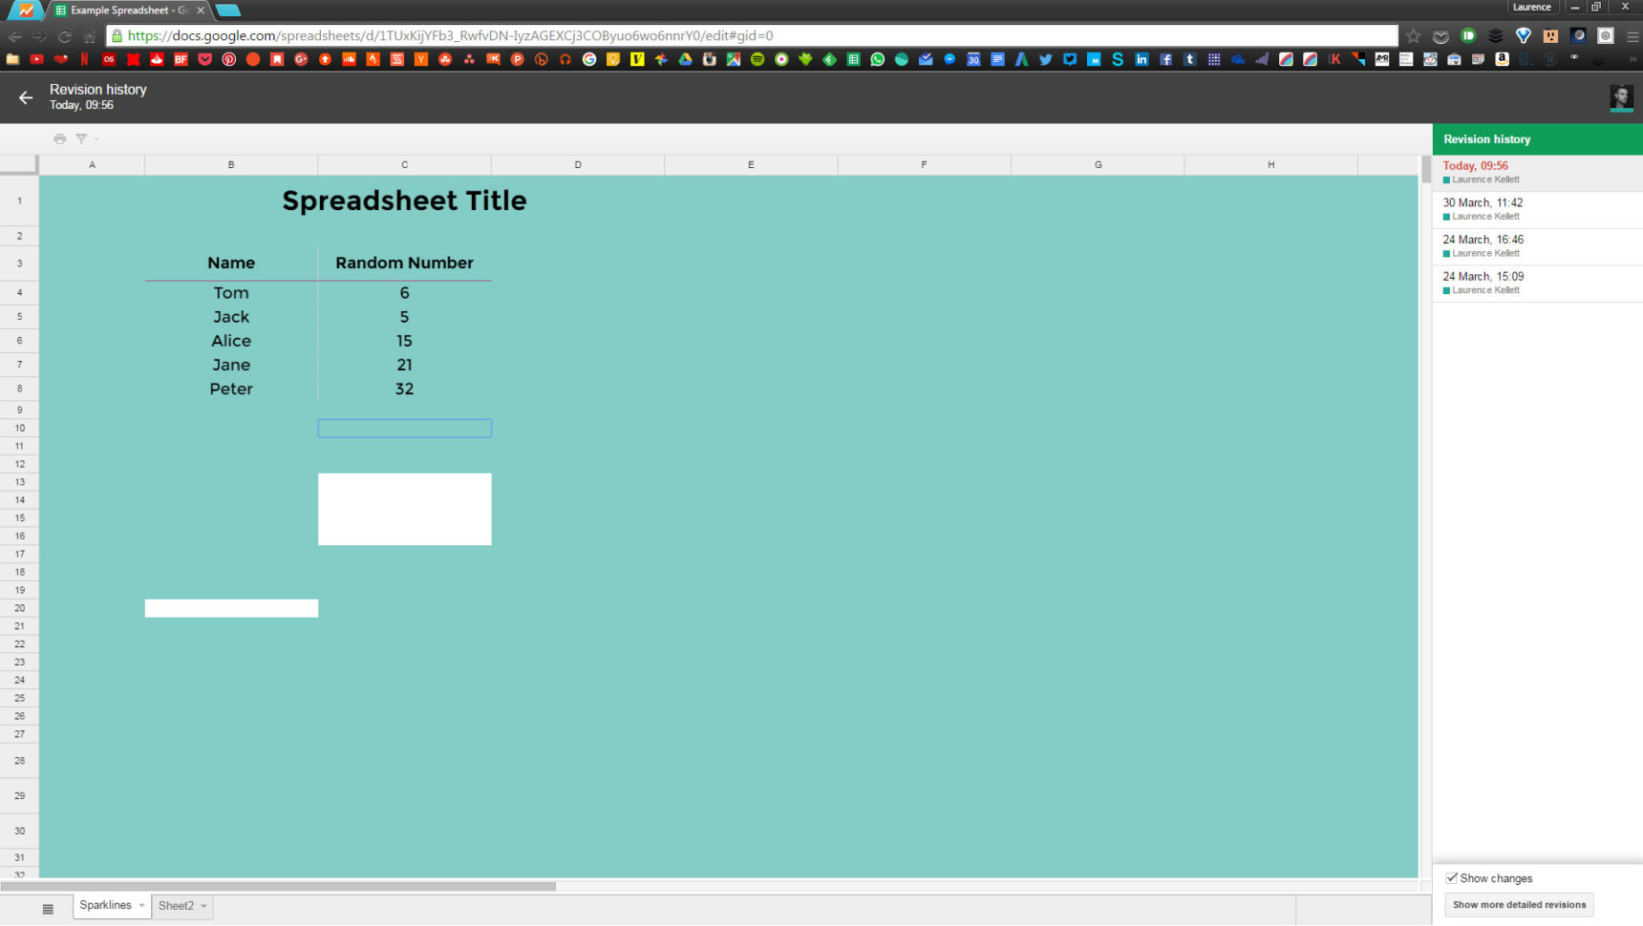Open the all-sheets menu at bottom left
Viewport: 1643px width, 926px height.
pyautogui.click(x=47, y=908)
